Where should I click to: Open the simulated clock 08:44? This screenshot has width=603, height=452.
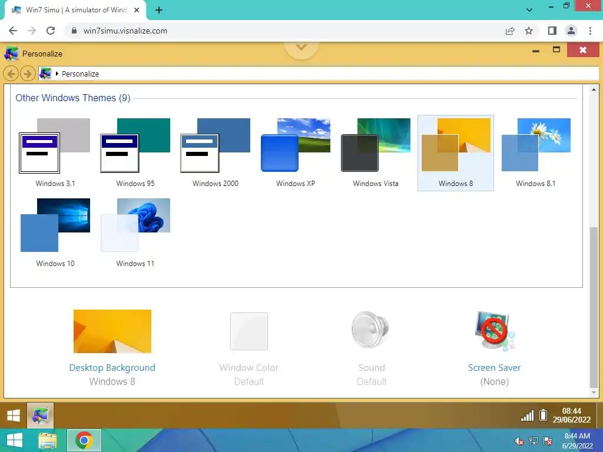tap(571, 416)
